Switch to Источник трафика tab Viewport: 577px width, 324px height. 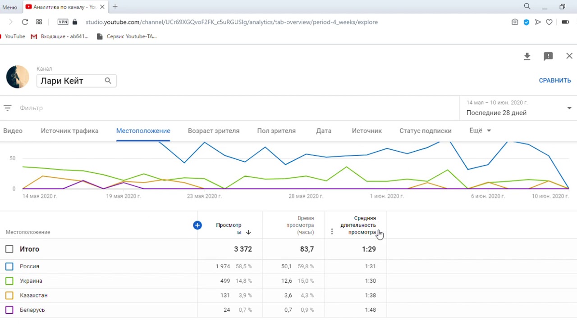click(69, 131)
